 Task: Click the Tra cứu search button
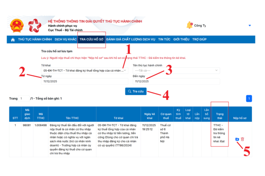(136, 92)
